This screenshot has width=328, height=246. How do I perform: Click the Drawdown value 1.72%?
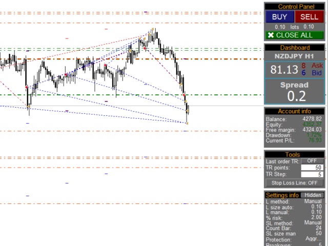[x=314, y=135]
